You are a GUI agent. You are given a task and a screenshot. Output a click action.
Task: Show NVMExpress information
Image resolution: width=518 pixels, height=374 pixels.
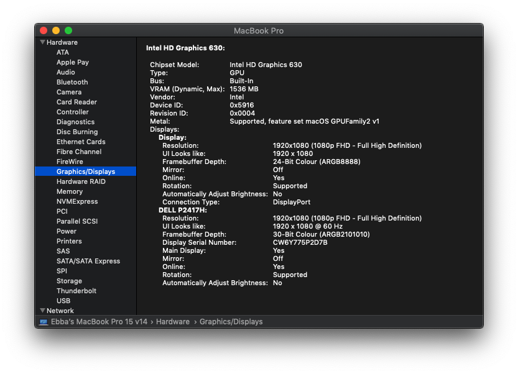click(x=77, y=201)
